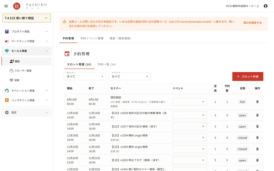Open the user account avatar menu
The height and width of the screenshot is (171, 274).
266,6
